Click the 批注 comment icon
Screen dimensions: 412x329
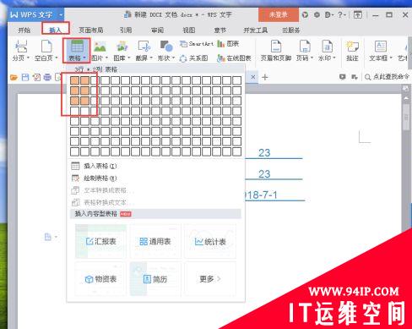tap(352, 47)
